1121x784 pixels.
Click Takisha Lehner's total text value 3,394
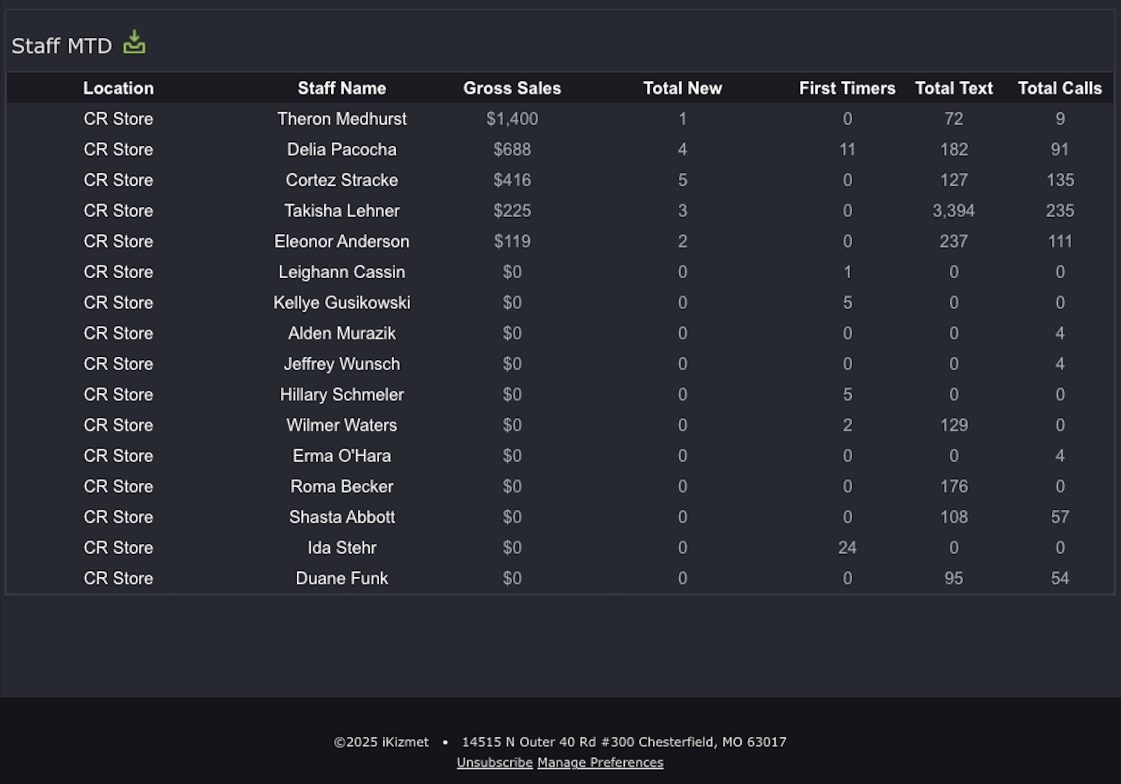tap(953, 211)
